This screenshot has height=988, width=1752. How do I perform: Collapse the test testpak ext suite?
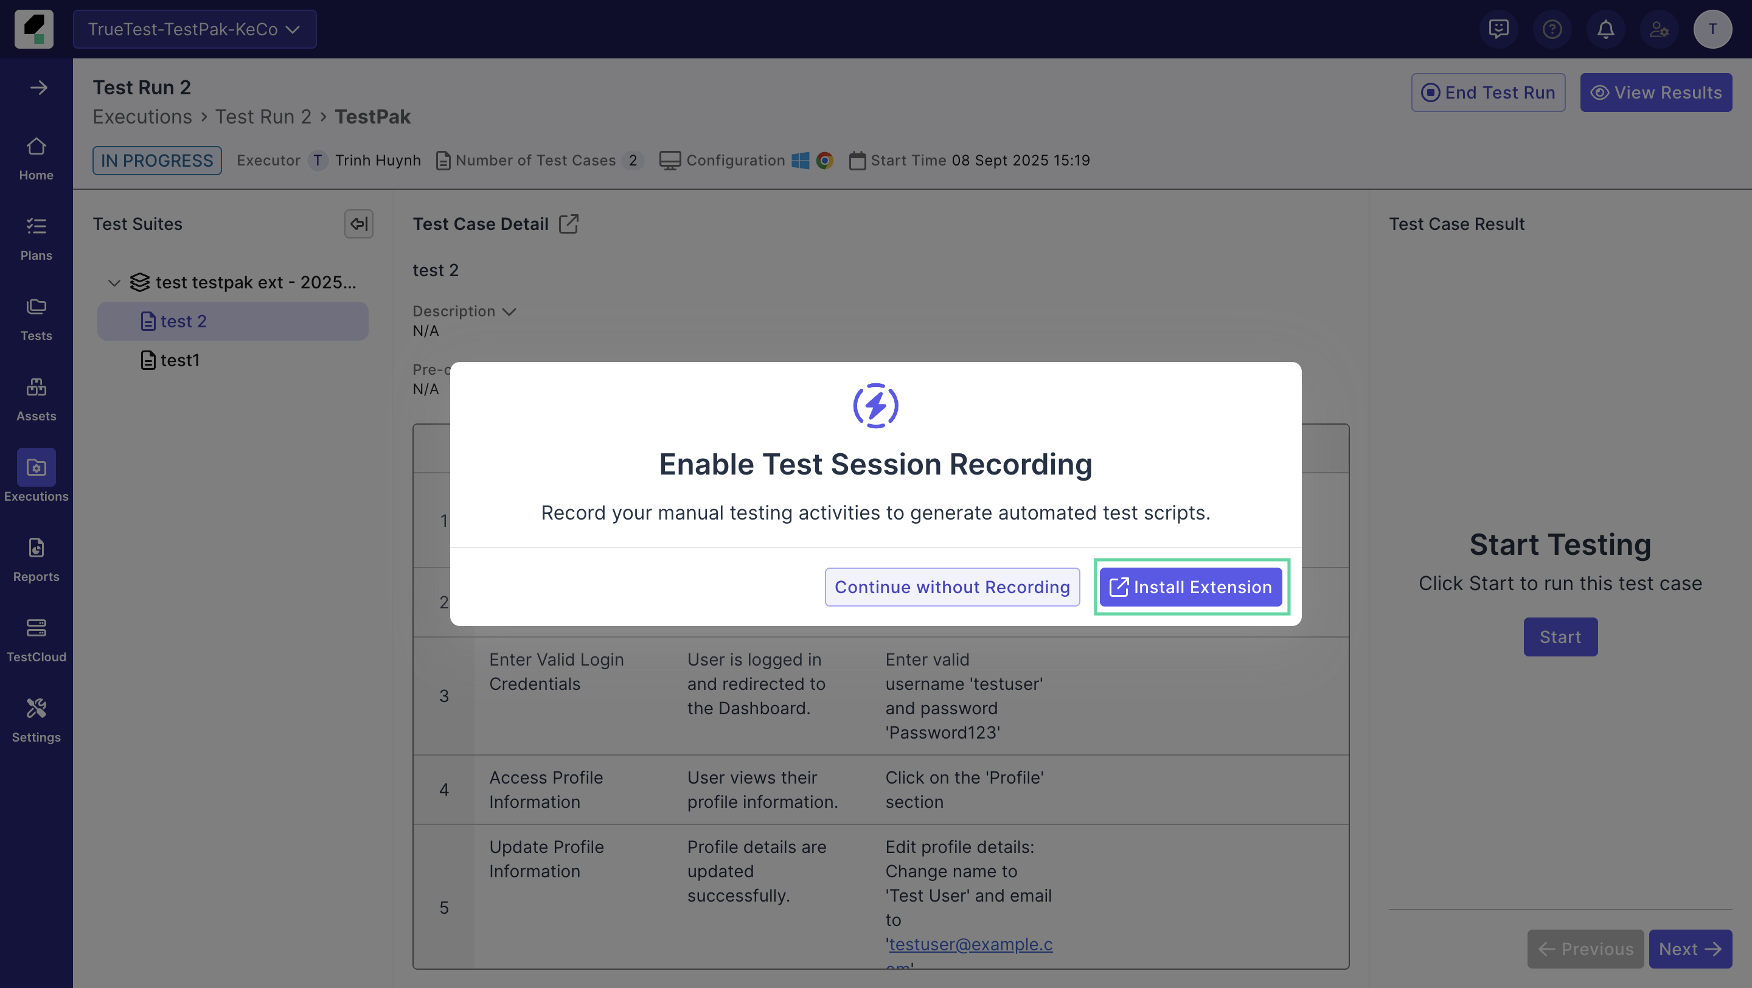pyautogui.click(x=114, y=282)
